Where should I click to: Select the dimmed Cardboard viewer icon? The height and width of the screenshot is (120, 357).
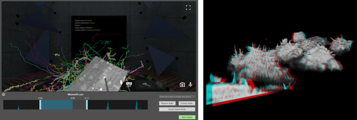161,85
